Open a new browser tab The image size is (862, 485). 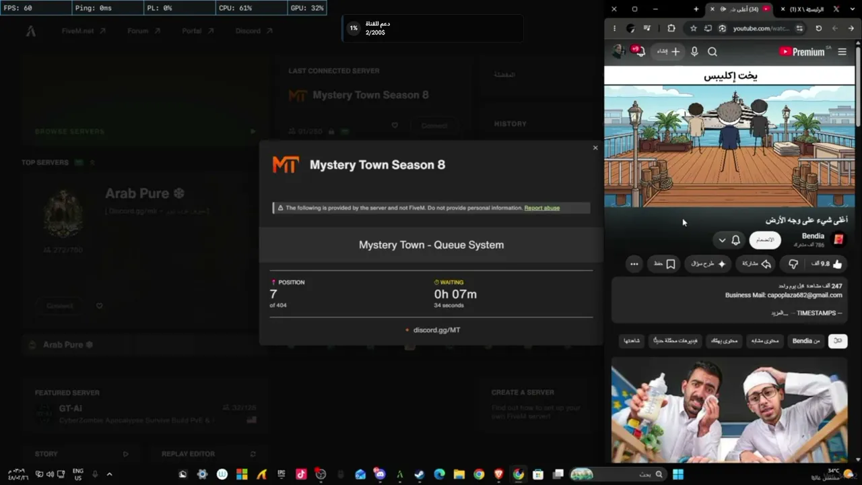pos(696,9)
